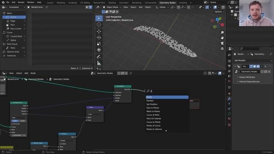274x154 pixels.
Task: Open the Tool properties tab
Action: [x=229, y=55]
